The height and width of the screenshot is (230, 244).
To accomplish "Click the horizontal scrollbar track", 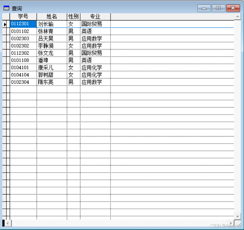I will [x=119, y=223].
